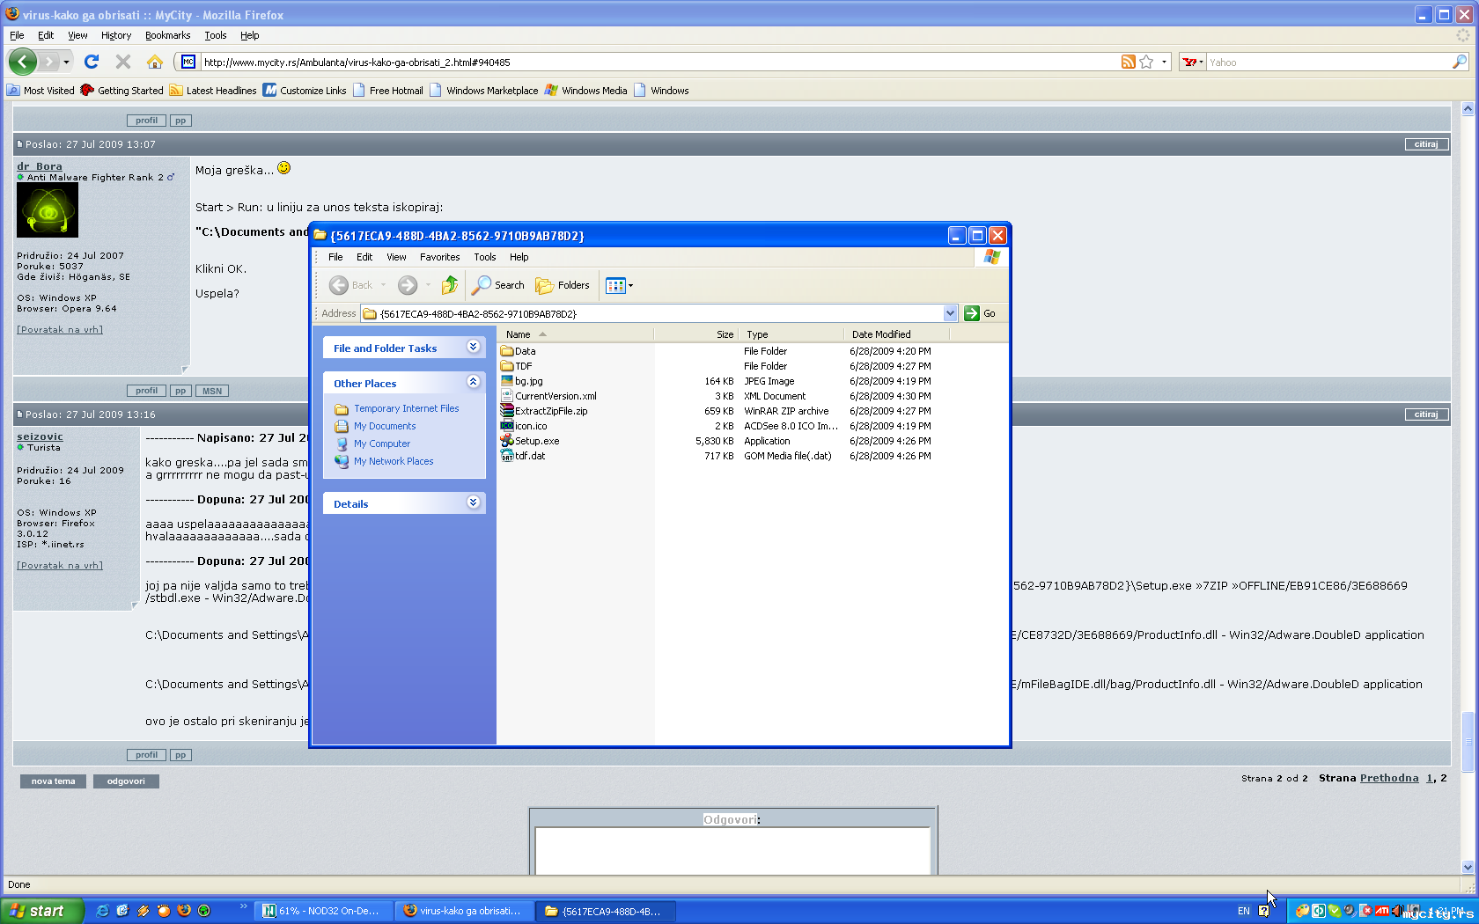Expand hidden quick launch icons chevron
This screenshot has width=1479, height=924.
tap(244, 906)
